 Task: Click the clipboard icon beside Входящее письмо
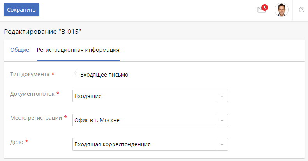pyautogui.click(x=76, y=74)
